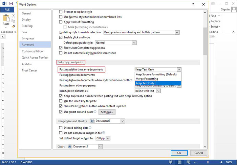Click the Copy icon in Clipboard group
This screenshot has width=237, height=165.
click(x=14, y=21)
